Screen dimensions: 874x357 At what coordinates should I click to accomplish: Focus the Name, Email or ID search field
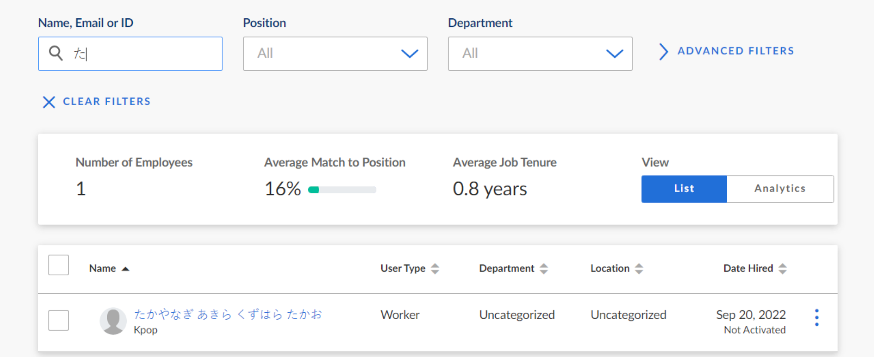143,54
